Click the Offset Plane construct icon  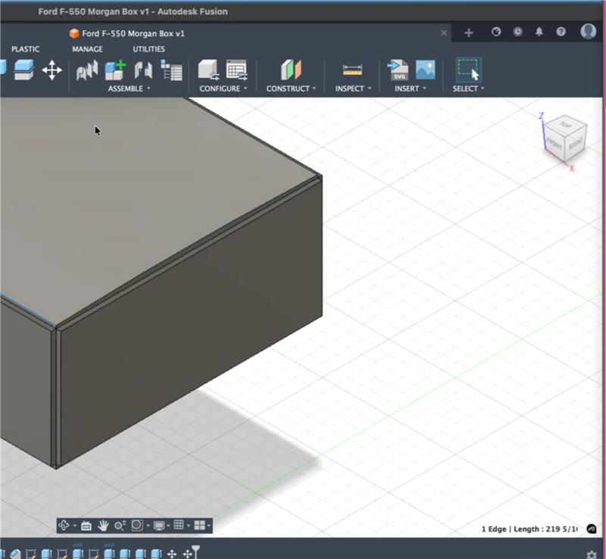pos(291,70)
